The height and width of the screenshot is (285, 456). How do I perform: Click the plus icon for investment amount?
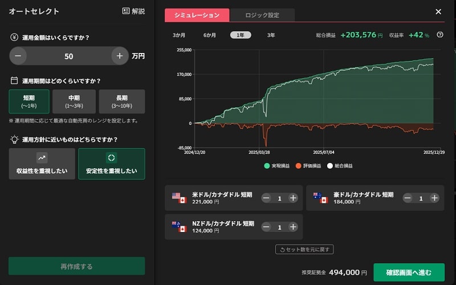tap(120, 56)
